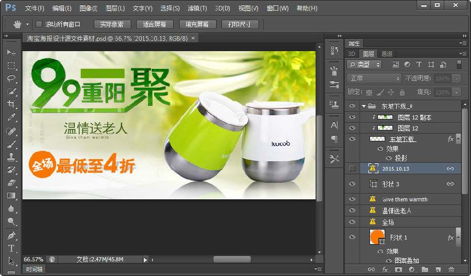Open the layers panel flyout menu
The image size is (471, 276).
pos(463,54)
